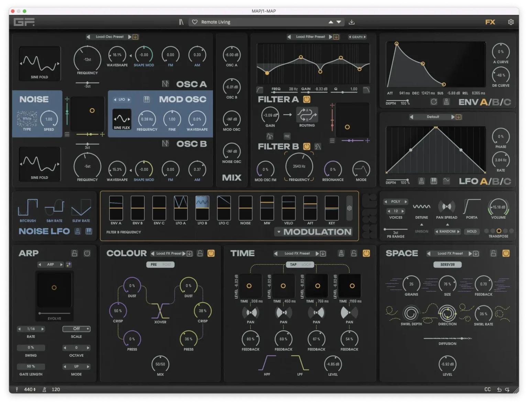This screenshot has width=528, height=404.
Task: Click the preset favorite heart icon
Action: [x=195, y=22]
